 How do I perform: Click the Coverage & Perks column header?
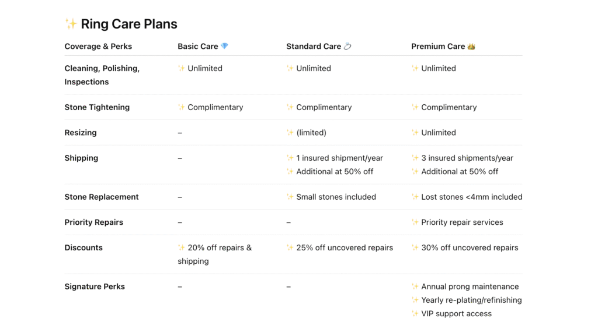coord(98,47)
